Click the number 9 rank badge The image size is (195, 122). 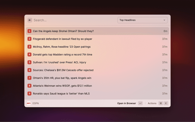(30, 94)
